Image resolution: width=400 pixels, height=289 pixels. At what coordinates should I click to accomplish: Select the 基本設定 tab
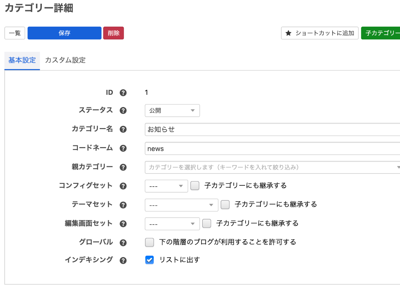point(22,60)
